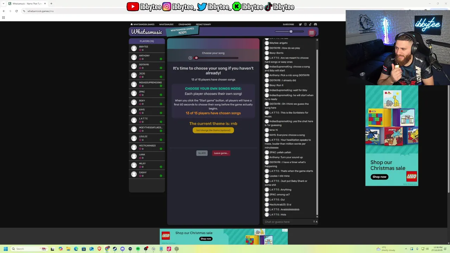Select player IBBYTEE in the players list
This screenshot has width=450, height=253.
tap(147, 48)
